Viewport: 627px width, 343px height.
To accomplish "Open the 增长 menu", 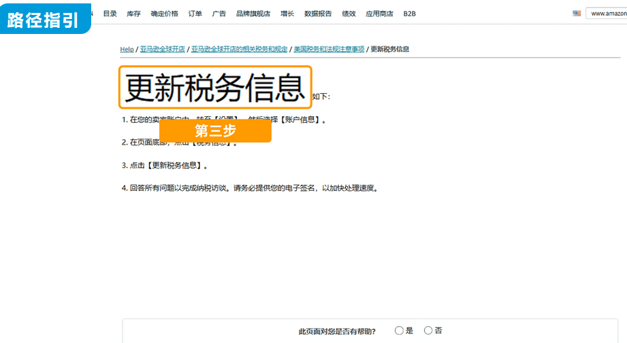I will point(287,14).
